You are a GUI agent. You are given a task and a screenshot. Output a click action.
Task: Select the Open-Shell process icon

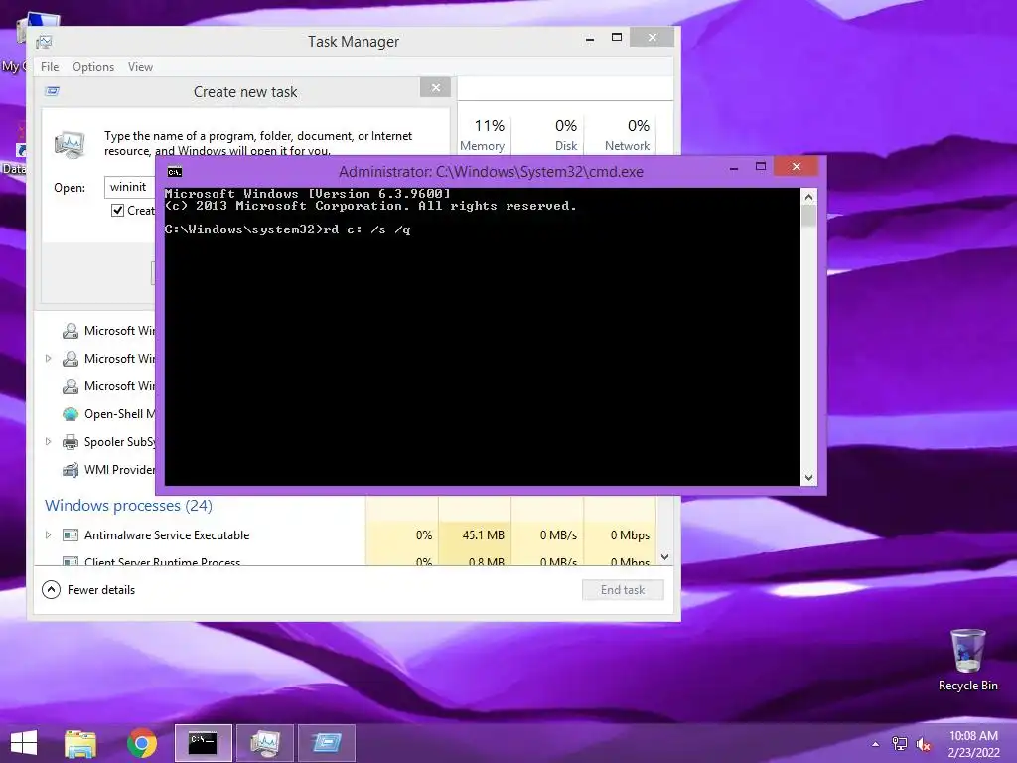[71, 414]
